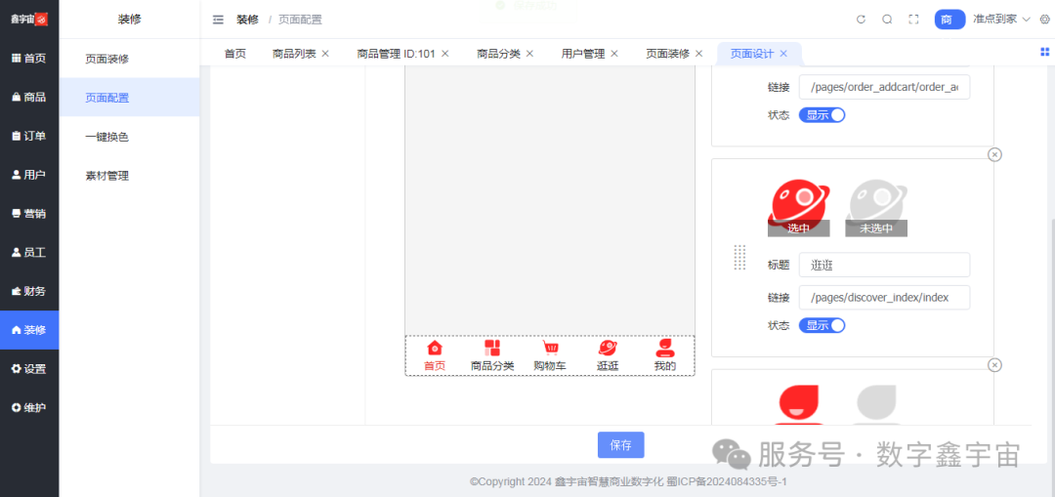Switch to the 商品列表 tab
This screenshot has height=497, width=1055.
click(x=294, y=54)
